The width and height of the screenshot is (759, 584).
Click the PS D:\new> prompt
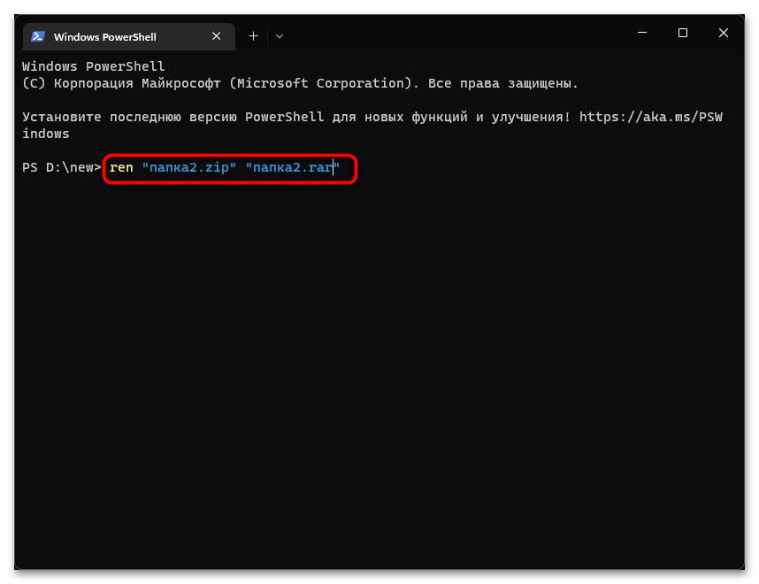[62, 167]
